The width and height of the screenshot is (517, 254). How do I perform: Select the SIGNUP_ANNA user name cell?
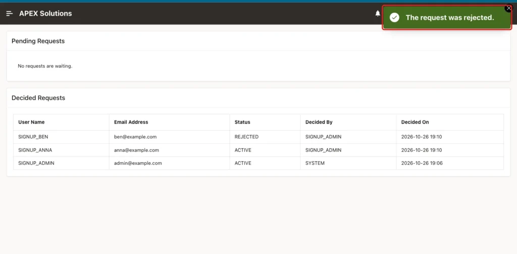coord(61,150)
